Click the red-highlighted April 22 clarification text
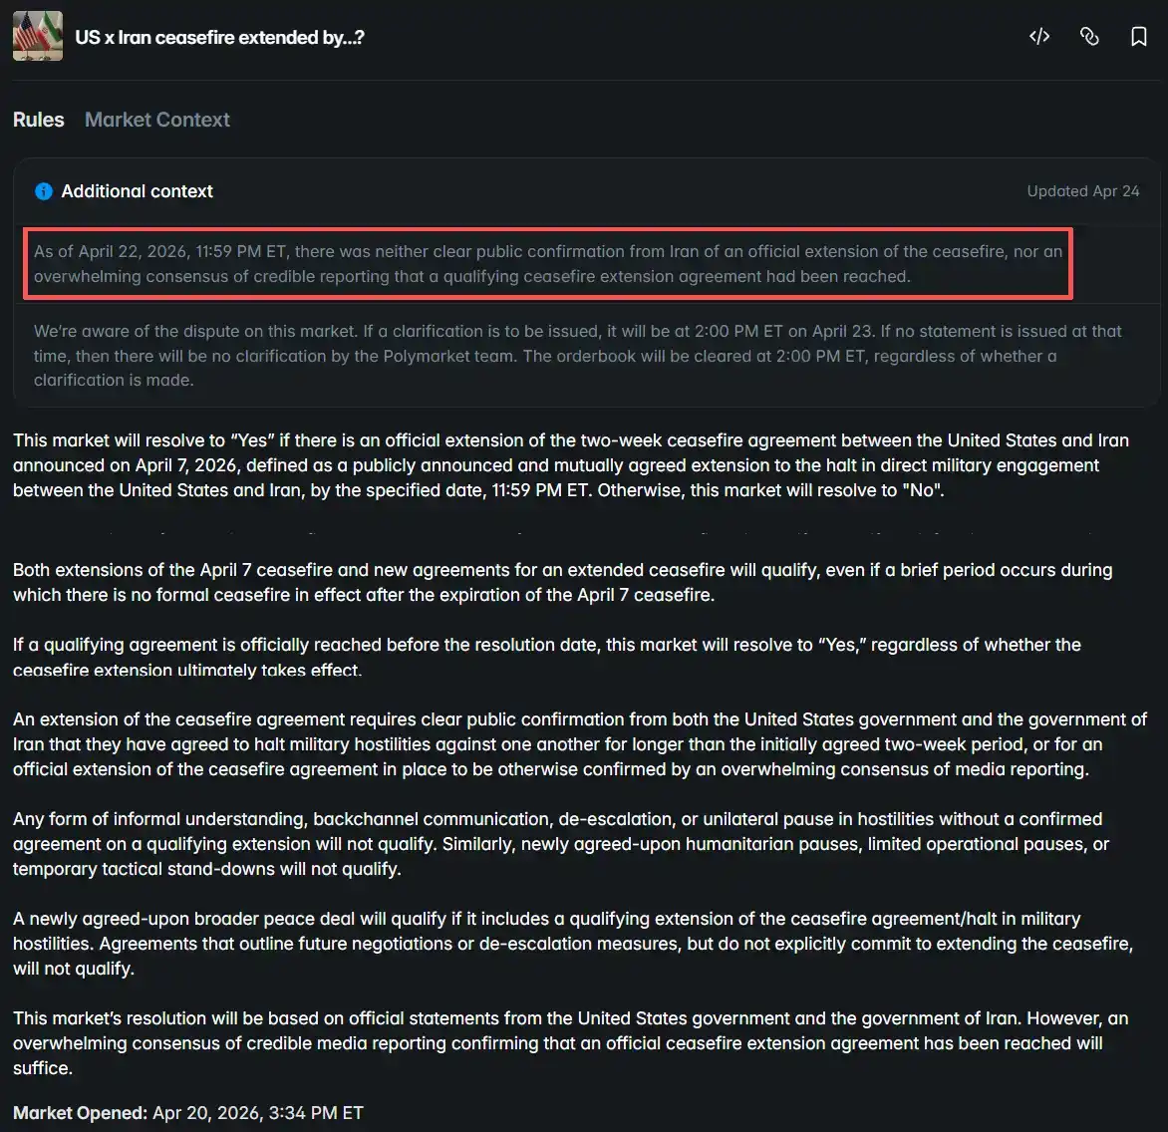 (548, 264)
